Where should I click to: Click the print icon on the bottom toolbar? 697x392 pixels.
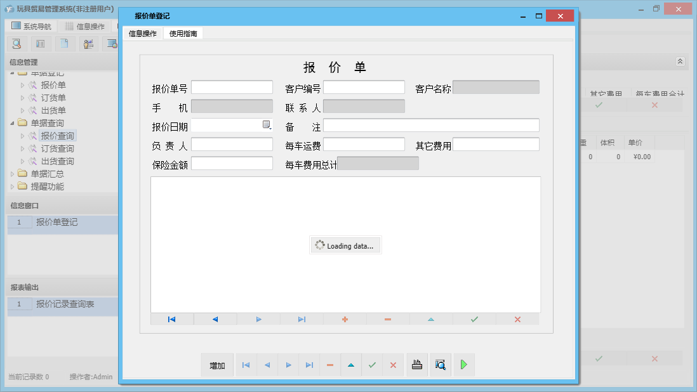[417, 365]
